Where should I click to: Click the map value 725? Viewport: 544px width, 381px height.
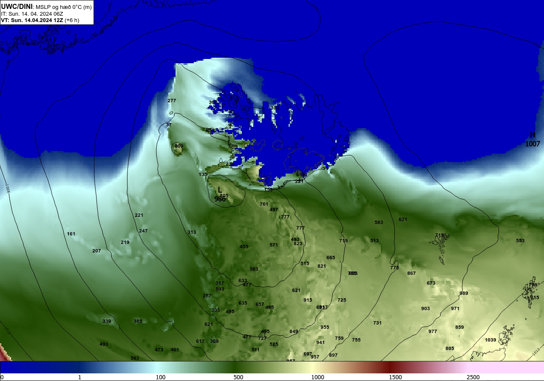(x=342, y=300)
